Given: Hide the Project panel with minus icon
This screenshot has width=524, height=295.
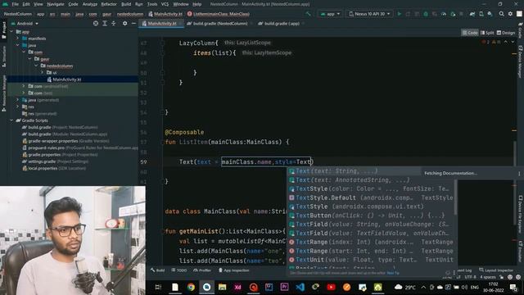Looking at the screenshot, I should click(133, 24).
